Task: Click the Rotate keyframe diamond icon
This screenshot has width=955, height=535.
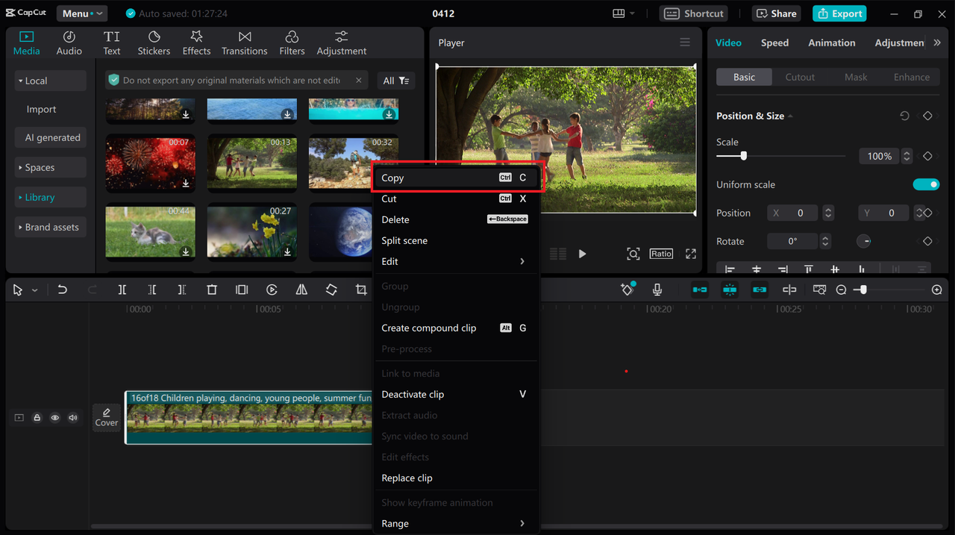Action: 927,241
